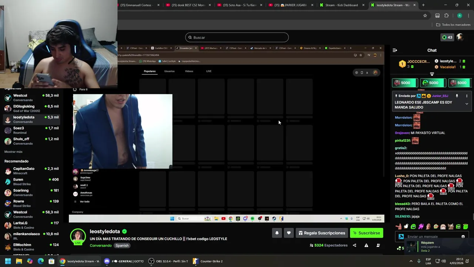Click the Spanish language tag
The height and width of the screenshot is (267, 474).
pos(122,245)
